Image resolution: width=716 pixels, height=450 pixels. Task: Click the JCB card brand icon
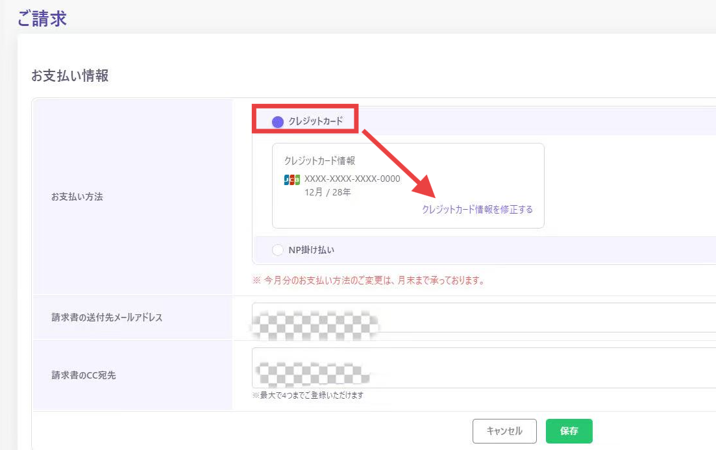[292, 180]
